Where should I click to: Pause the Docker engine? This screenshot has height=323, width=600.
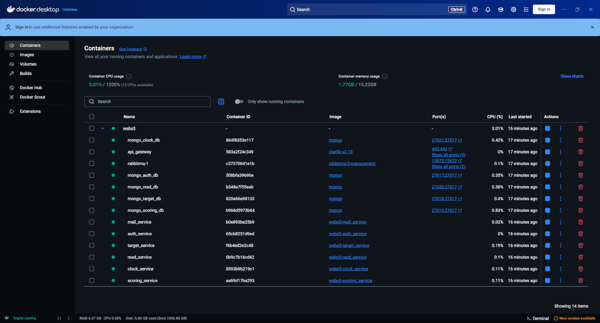coord(59,318)
